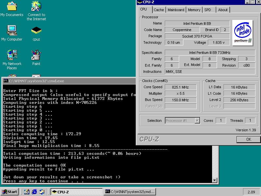Click the MMX, SSE instructions field
The height and width of the screenshot is (196, 261).
click(210, 72)
